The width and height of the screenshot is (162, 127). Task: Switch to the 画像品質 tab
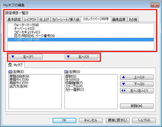(x=119, y=19)
